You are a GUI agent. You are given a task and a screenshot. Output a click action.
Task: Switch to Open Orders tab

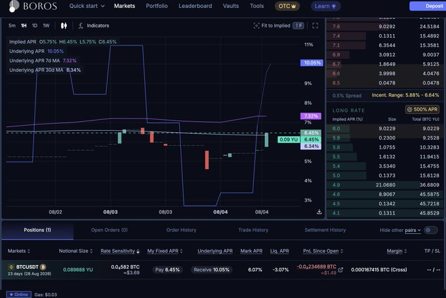click(110, 230)
